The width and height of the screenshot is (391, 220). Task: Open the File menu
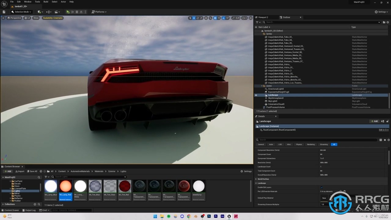click(12, 2)
